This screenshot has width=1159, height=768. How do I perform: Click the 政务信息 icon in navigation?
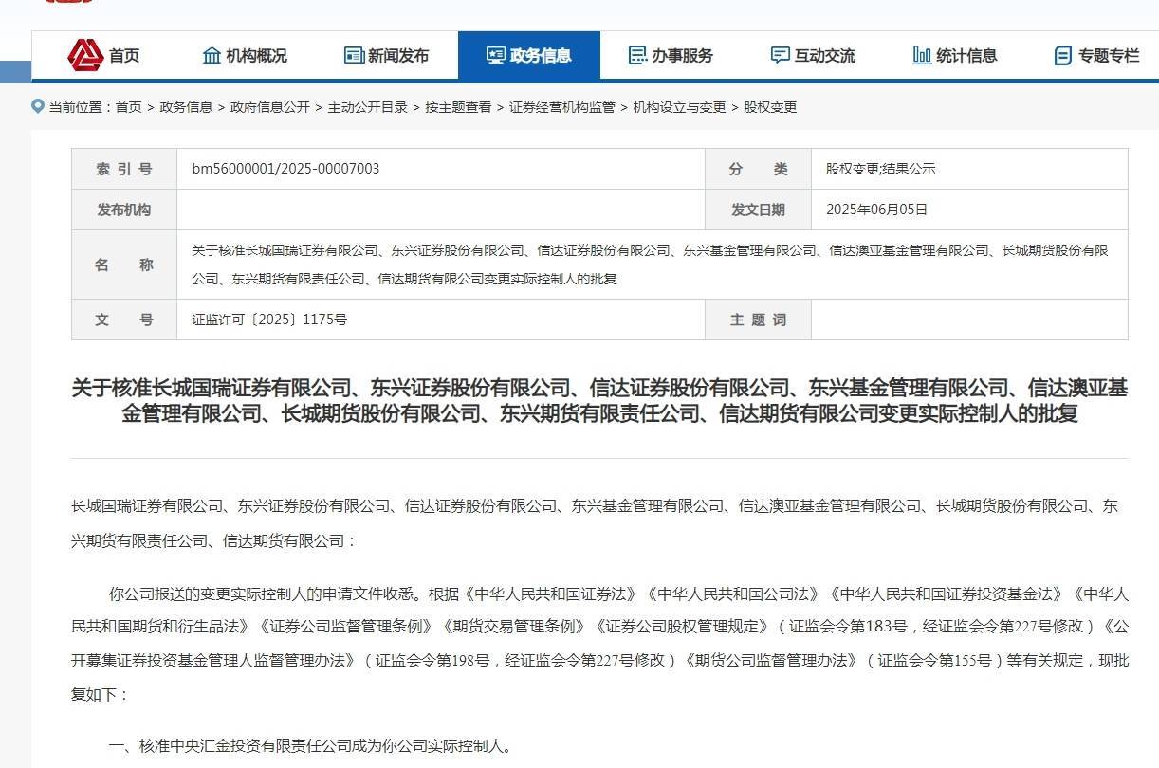pos(495,55)
